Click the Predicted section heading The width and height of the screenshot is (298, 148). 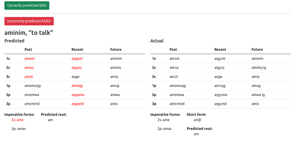[x=14, y=41]
